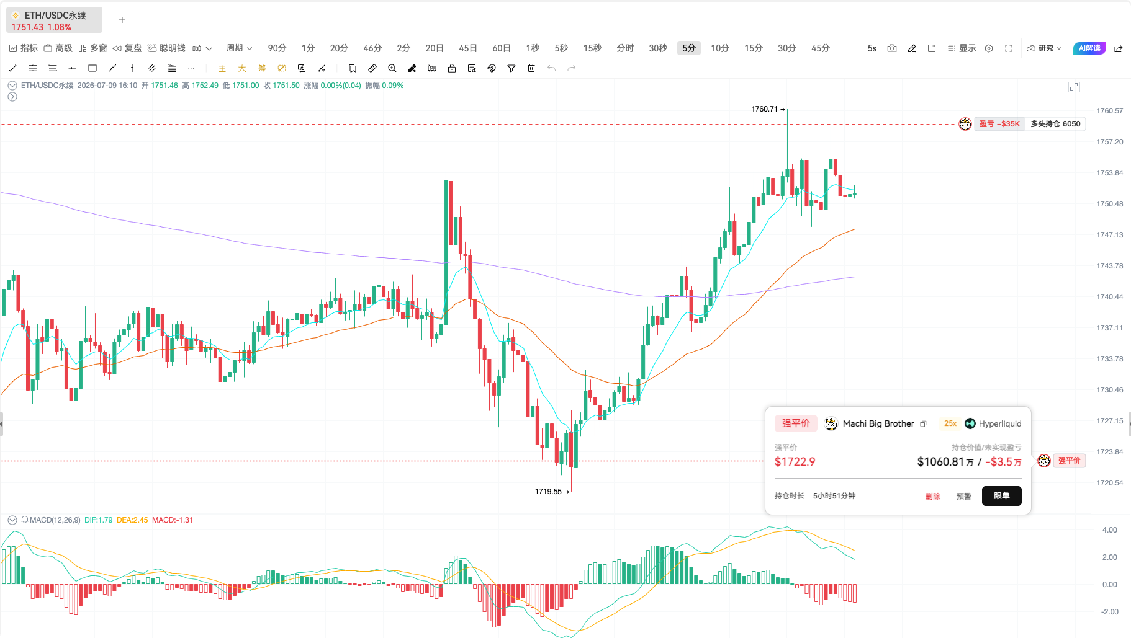Open the ruler measurement tool
This screenshot has height=638, width=1131.
point(372,68)
